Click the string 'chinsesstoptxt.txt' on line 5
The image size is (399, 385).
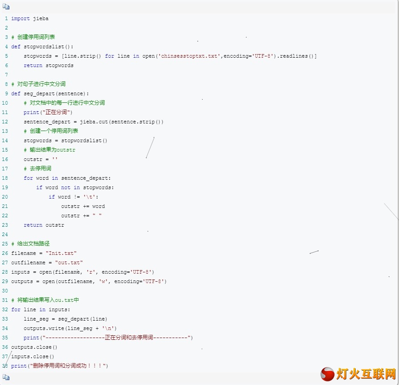(x=189, y=56)
